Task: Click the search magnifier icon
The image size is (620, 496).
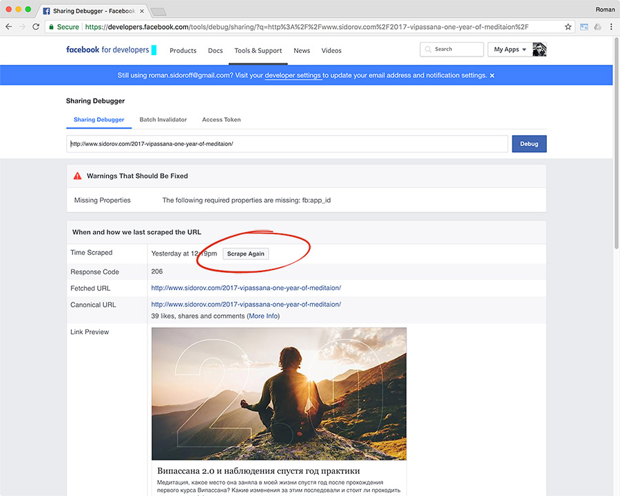Action: coord(428,50)
